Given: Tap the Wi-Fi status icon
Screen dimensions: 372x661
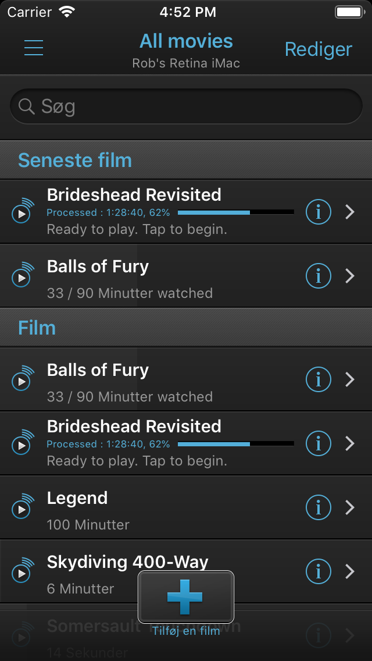Looking at the screenshot, I should pos(67,12).
